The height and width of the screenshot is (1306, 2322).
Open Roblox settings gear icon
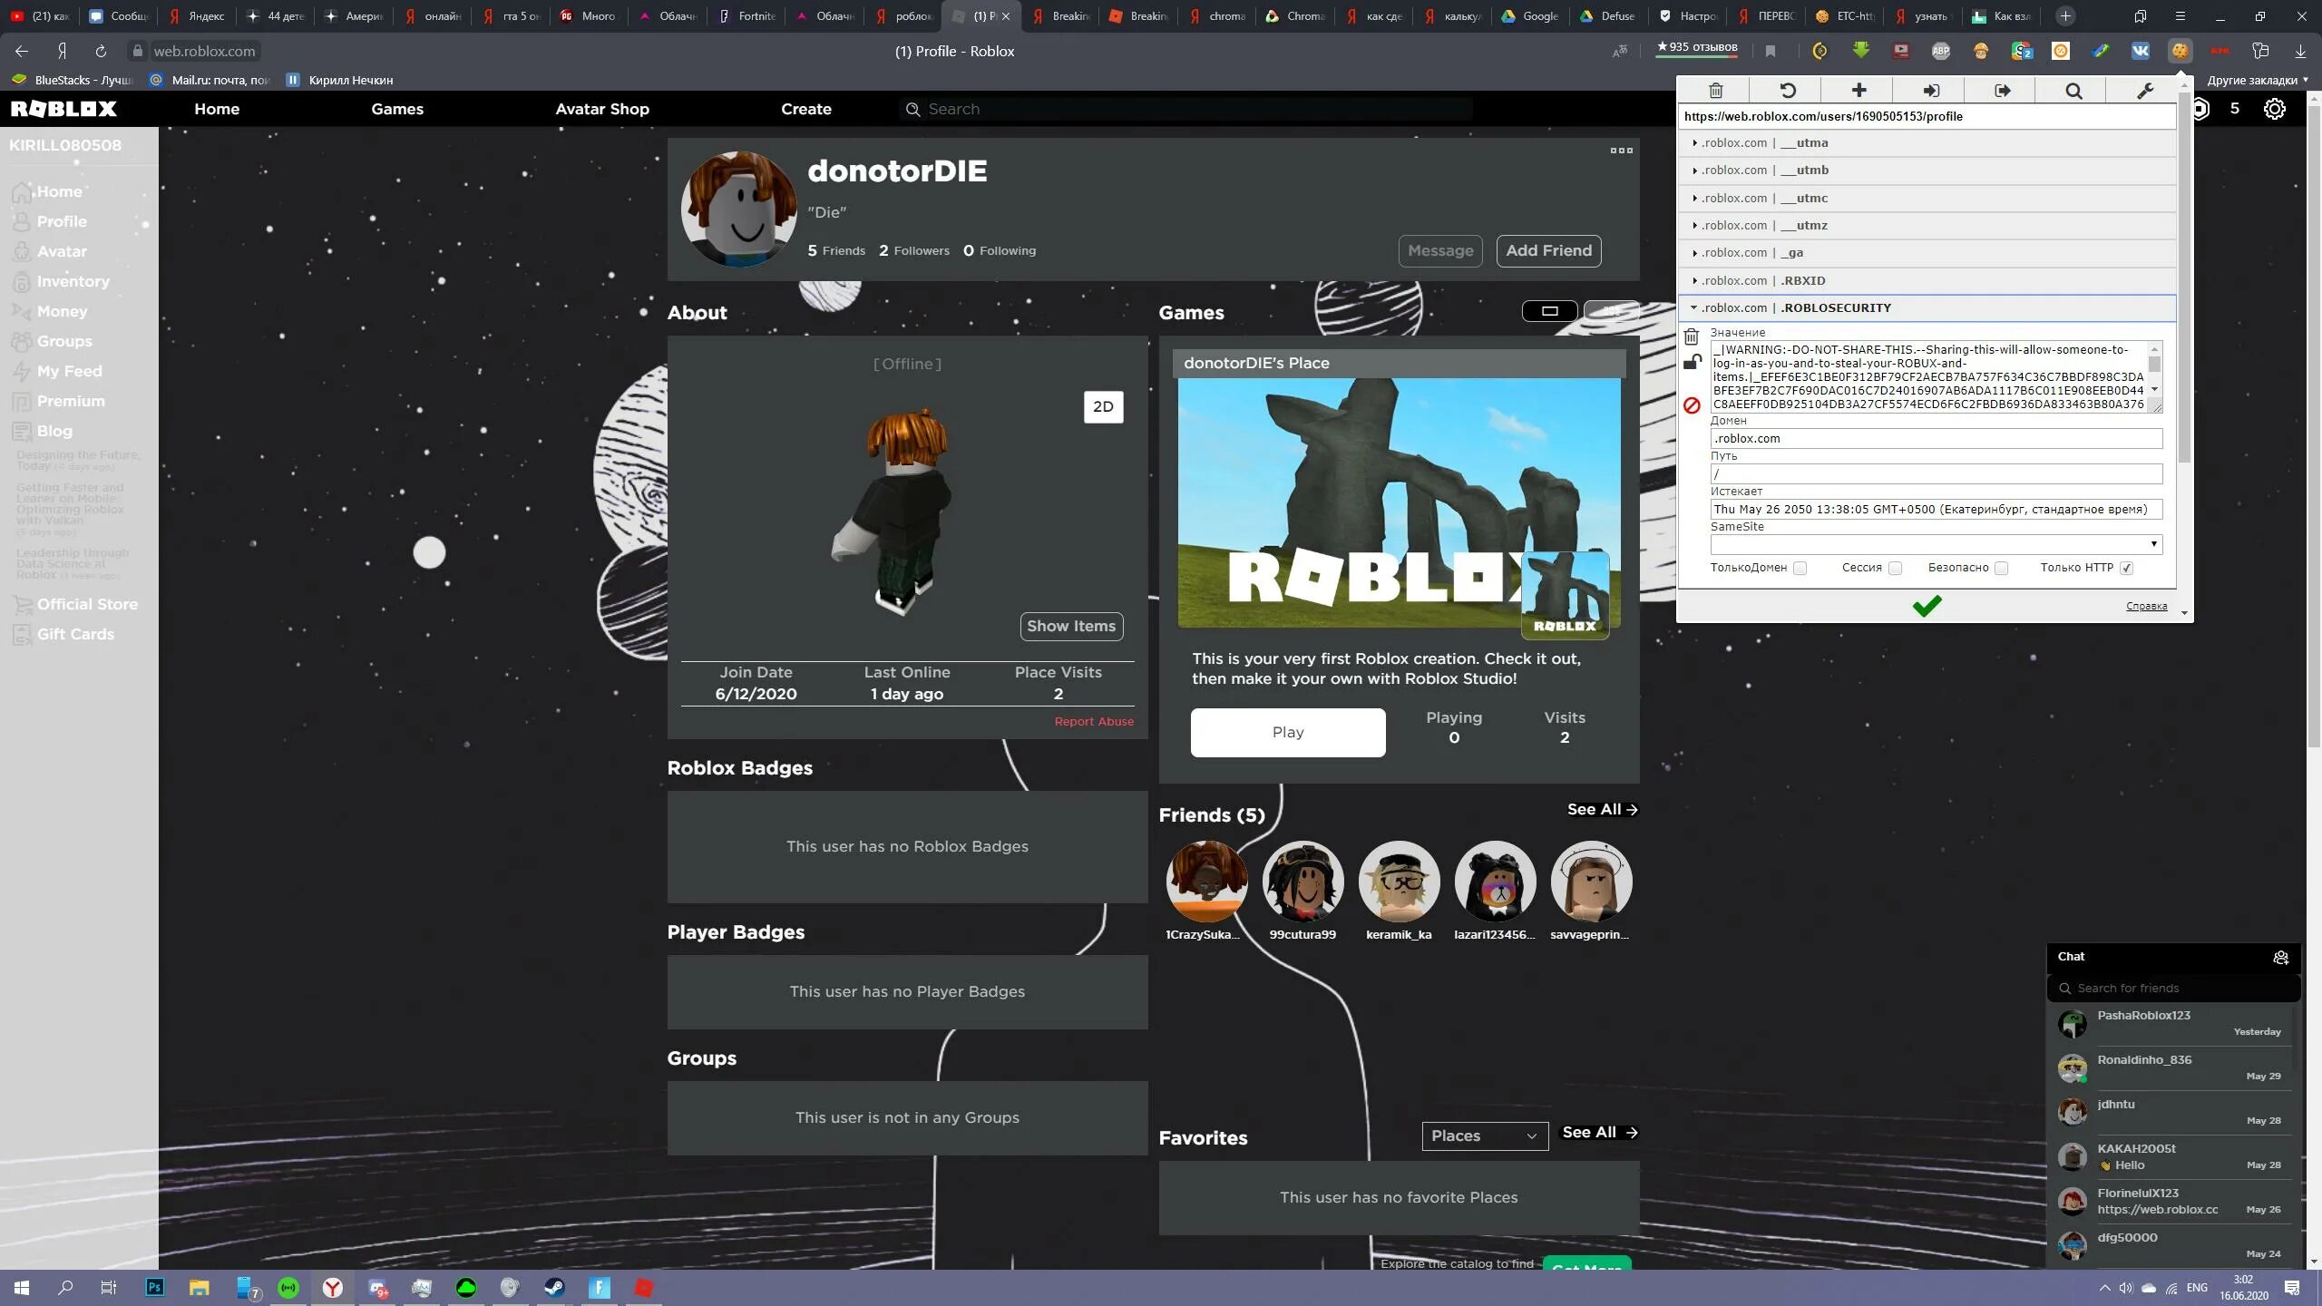tap(2274, 109)
